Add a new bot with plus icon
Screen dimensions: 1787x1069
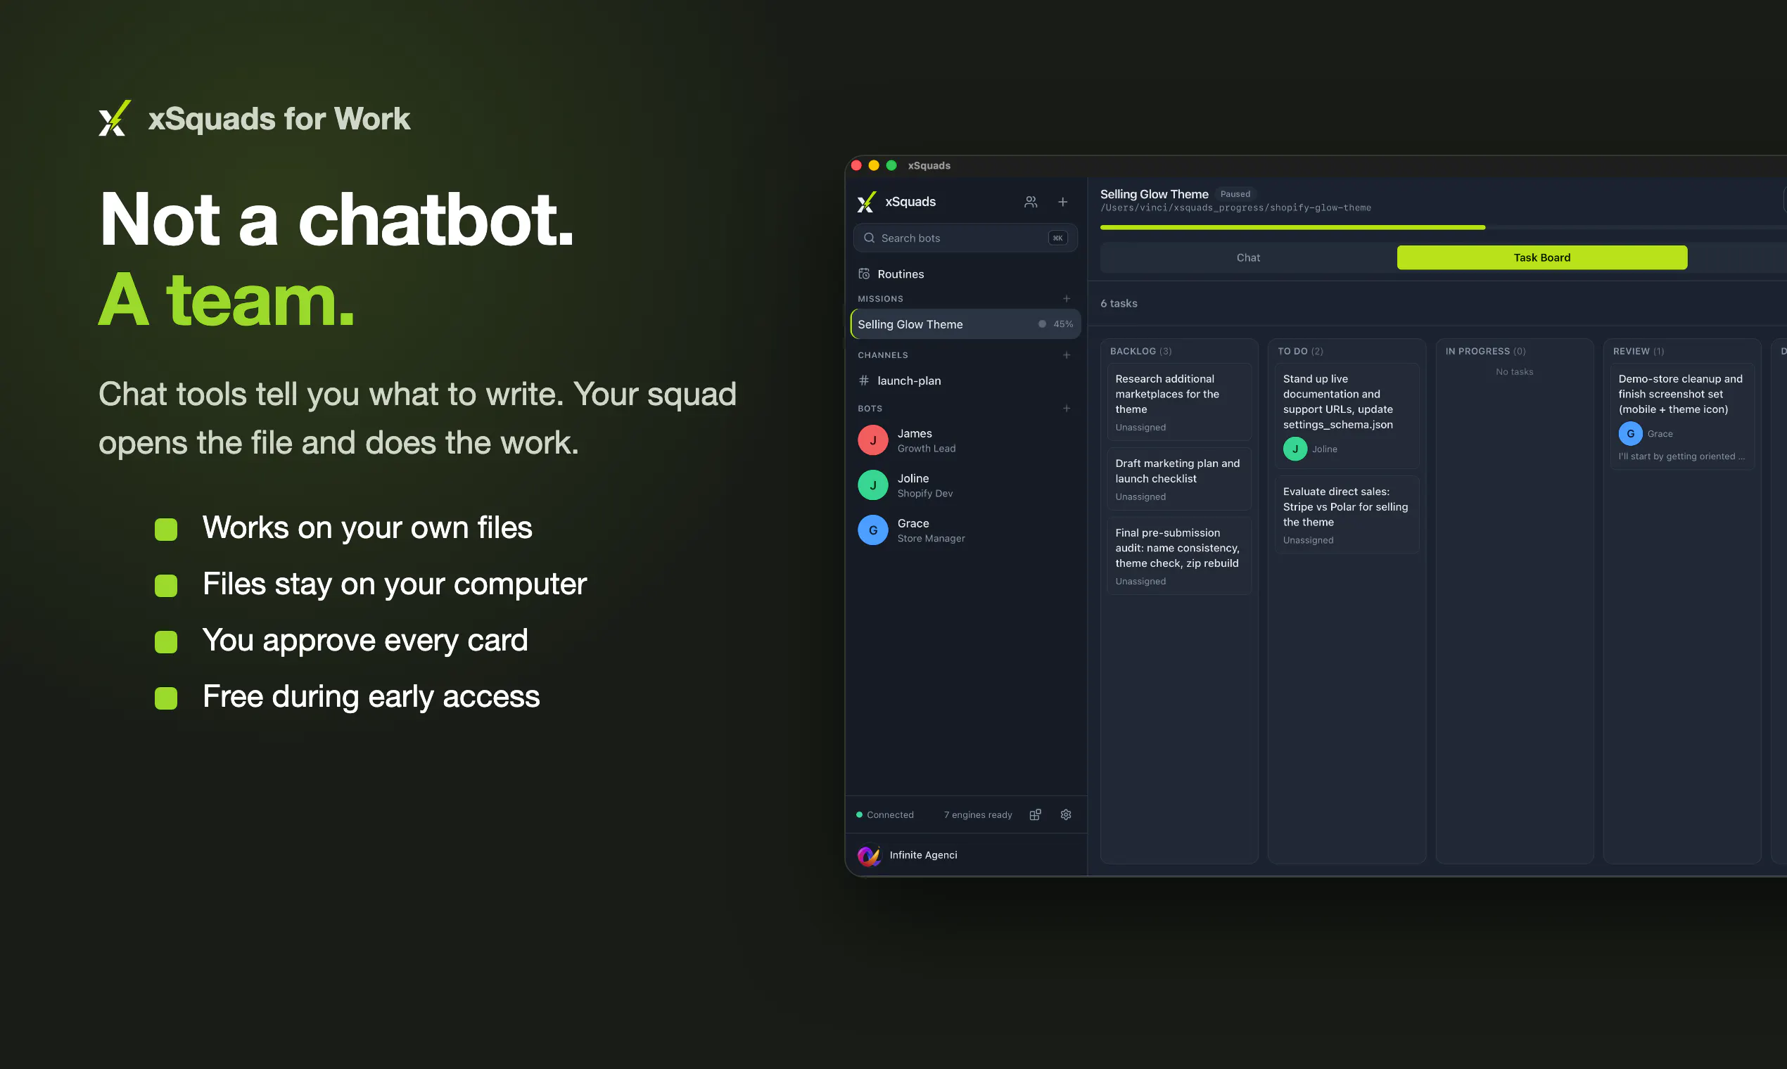(1067, 409)
